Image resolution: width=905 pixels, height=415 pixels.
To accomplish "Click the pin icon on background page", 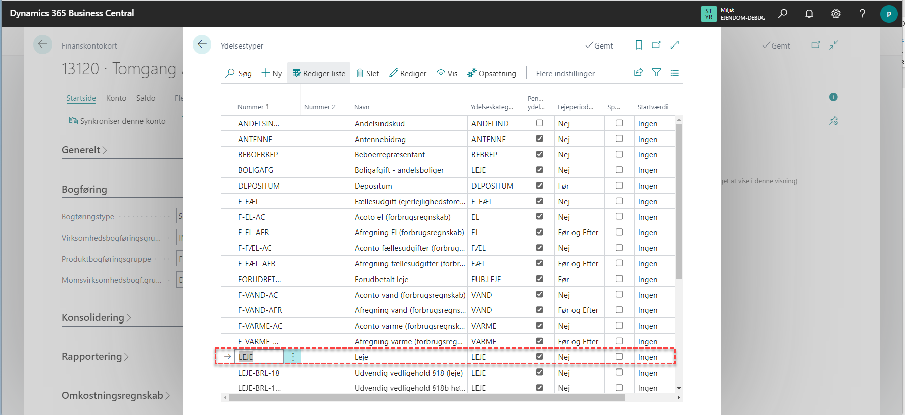I will [833, 120].
